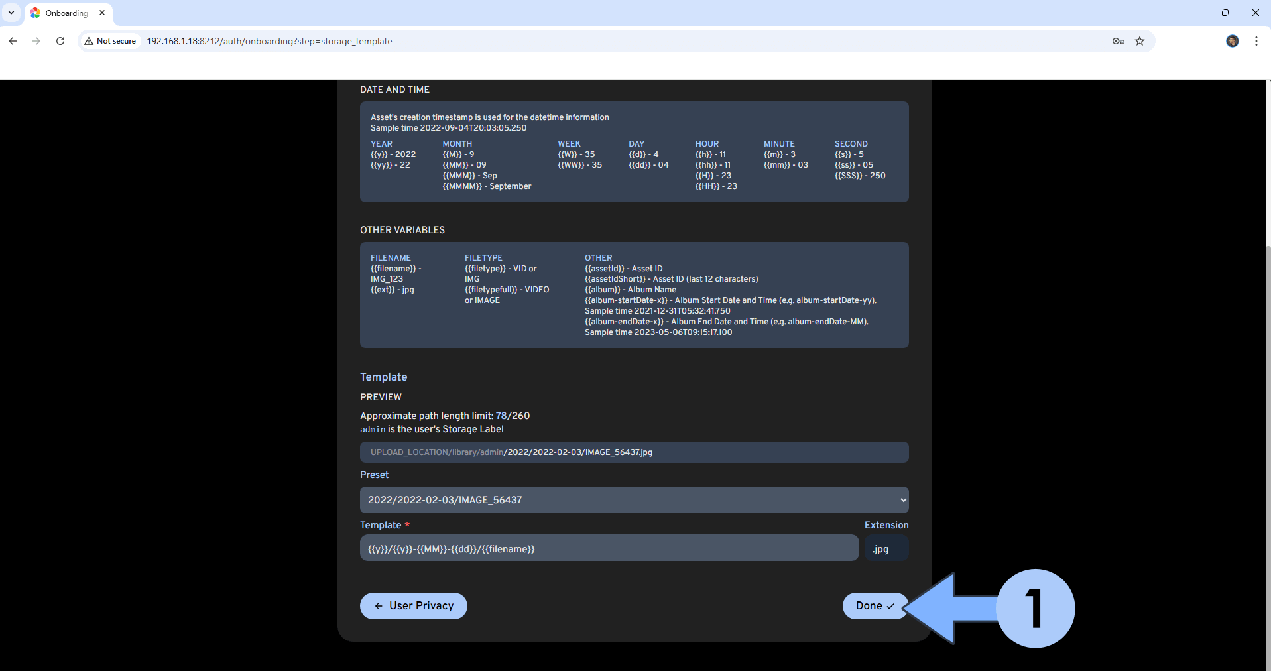Click the '{{dd}} - 04' day variable
Viewport: 1271px width, 671px height.
click(648, 165)
